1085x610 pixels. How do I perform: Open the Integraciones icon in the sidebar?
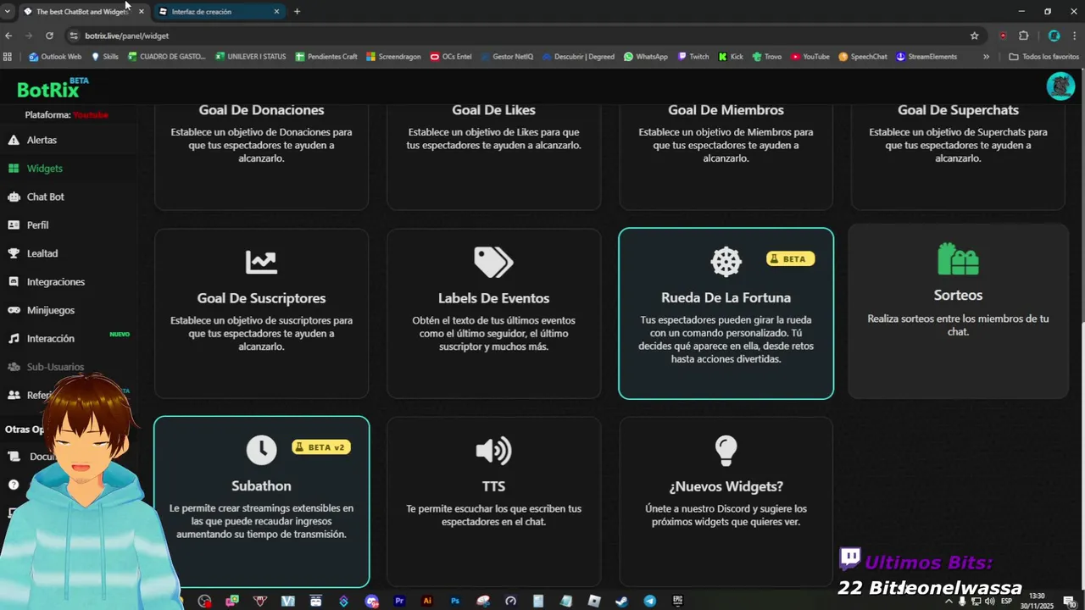(x=14, y=282)
